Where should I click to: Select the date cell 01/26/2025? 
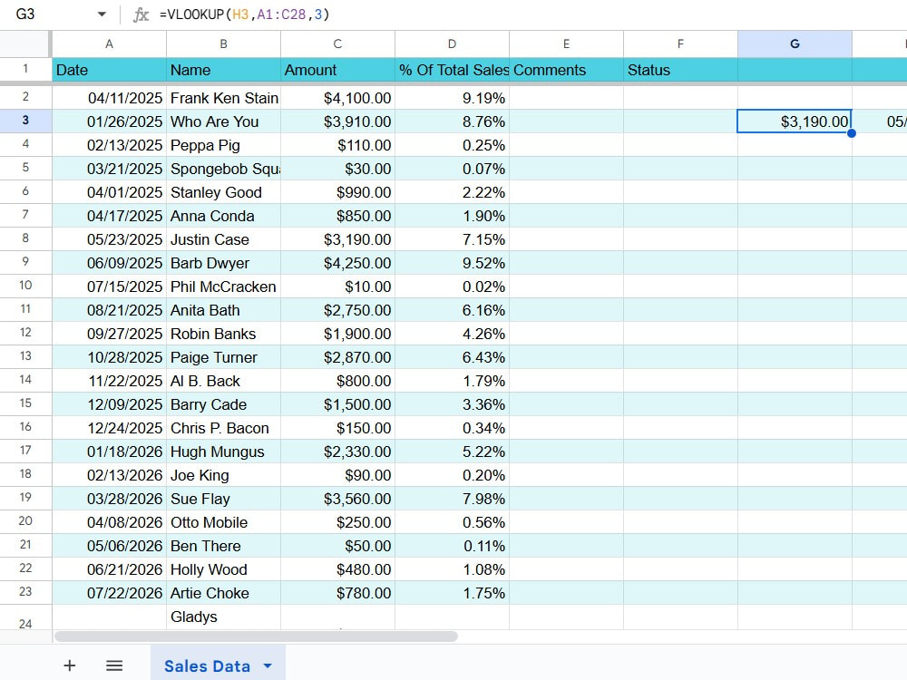pyautogui.click(x=109, y=121)
